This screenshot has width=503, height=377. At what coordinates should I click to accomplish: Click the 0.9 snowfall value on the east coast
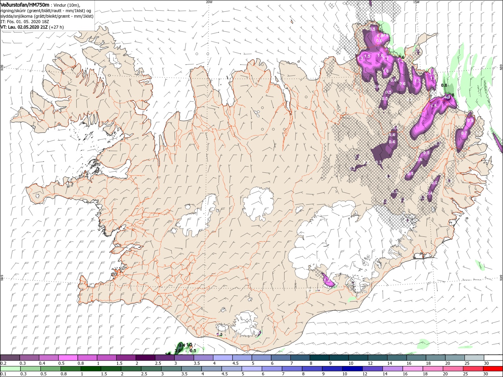click(470, 121)
